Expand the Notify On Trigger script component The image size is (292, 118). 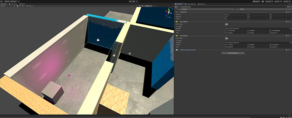[x=175, y=50]
